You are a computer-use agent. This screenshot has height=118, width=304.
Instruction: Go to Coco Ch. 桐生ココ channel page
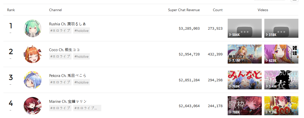(x=64, y=50)
